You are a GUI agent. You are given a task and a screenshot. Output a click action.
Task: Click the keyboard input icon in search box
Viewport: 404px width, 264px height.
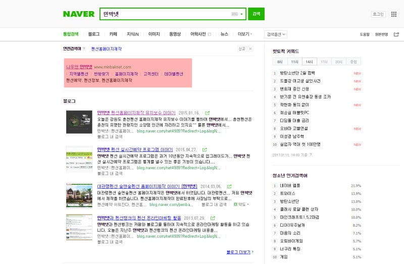[234, 14]
